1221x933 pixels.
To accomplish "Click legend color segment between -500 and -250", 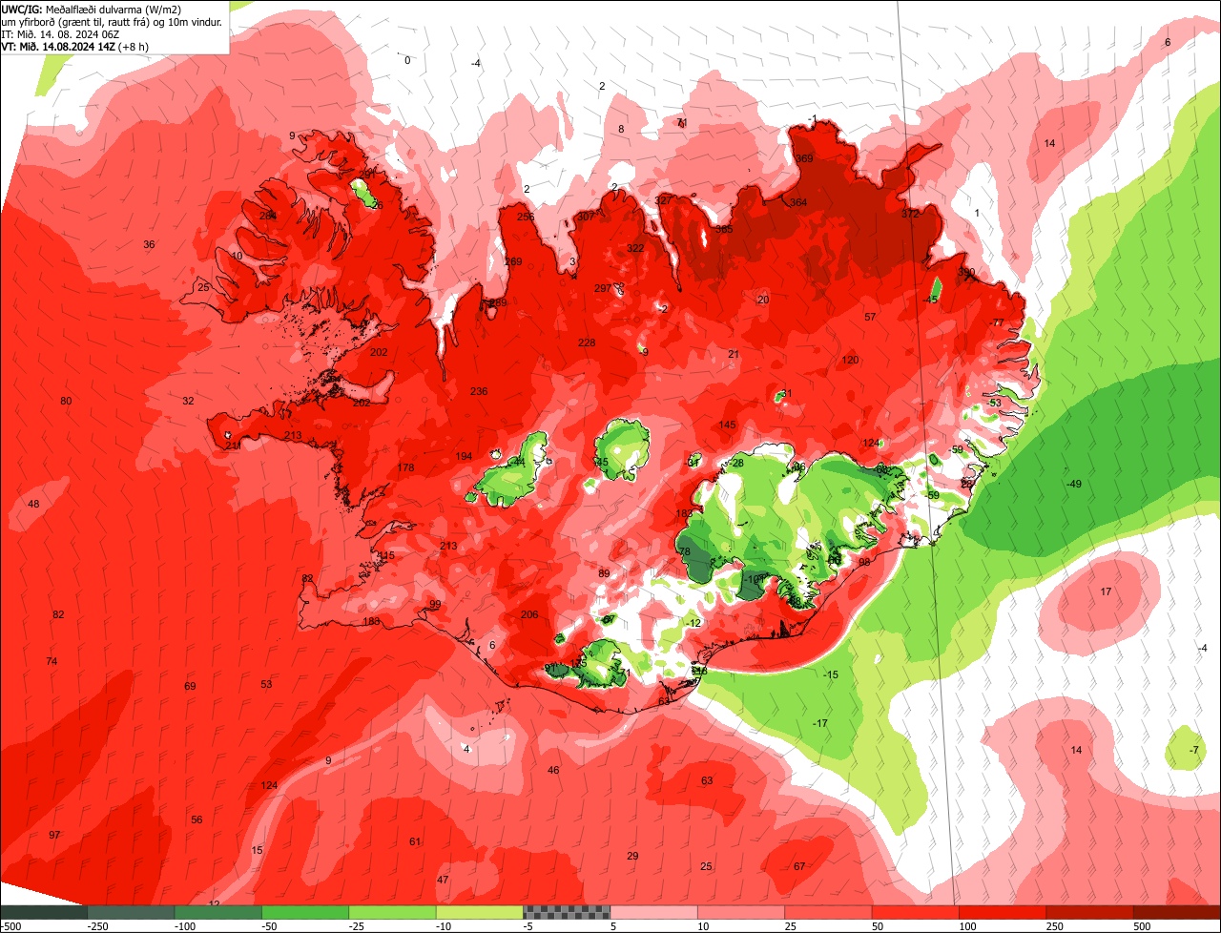I will [43, 912].
